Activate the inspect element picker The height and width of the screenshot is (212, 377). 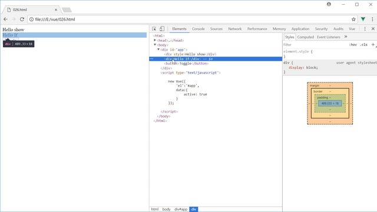pyautogui.click(x=154, y=29)
